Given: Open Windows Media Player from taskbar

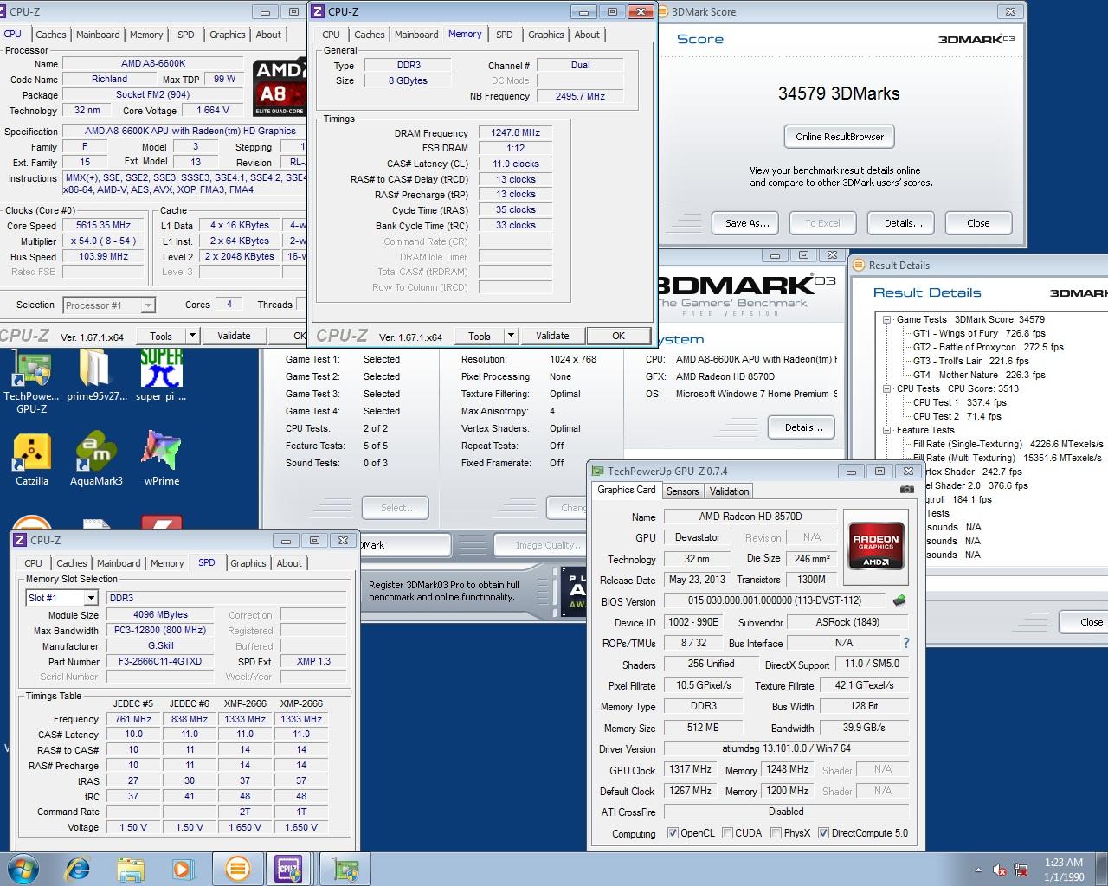Looking at the screenshot, I should click(x=183, y=868).
